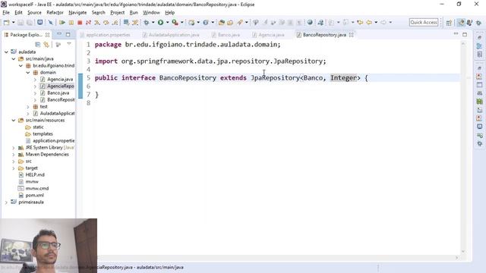486x273 pixels.
Task: Open the Debug configurations dropdown arrow
Action: coord(153,22)
